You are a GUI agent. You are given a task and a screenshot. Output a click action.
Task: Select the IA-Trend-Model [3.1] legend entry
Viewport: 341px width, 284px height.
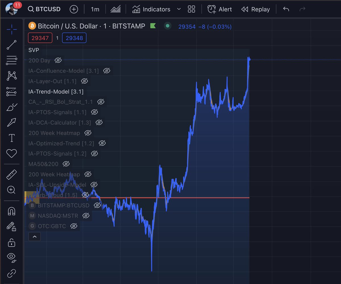[56, 92]
